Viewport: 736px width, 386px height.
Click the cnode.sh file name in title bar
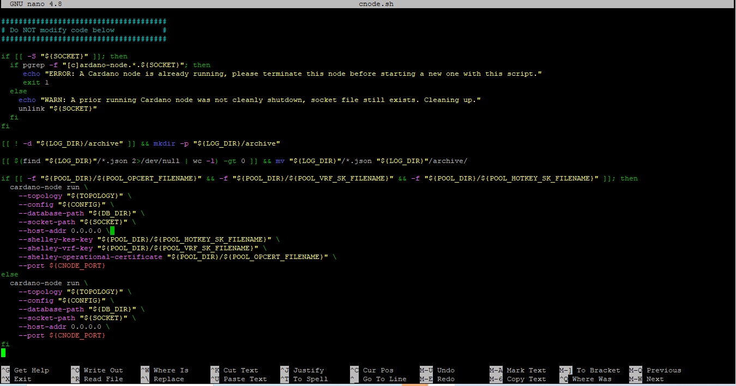coord(376,4)
